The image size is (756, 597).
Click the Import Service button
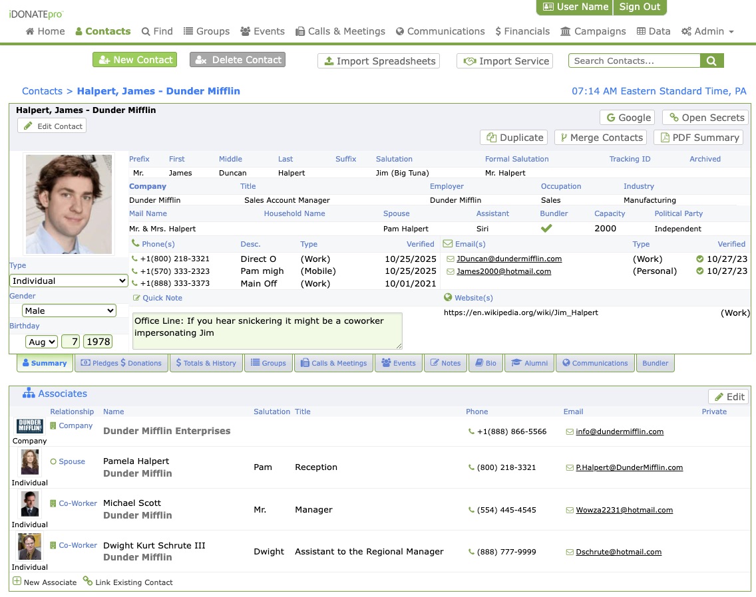505,60
